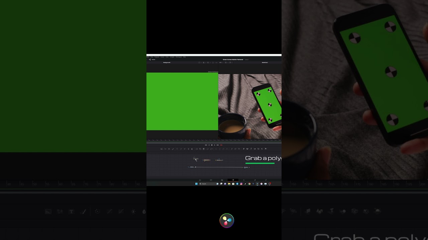Viewport: 428px width, 240px height.
Task: Add a Blur node from toolbar
Action: click(192, 149)
